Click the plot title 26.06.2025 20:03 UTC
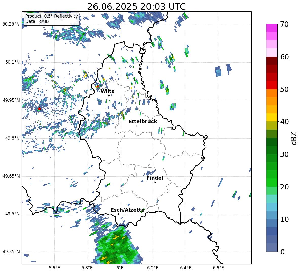The height and width of the screenshot is (273, 300). [x=136, y=7]
